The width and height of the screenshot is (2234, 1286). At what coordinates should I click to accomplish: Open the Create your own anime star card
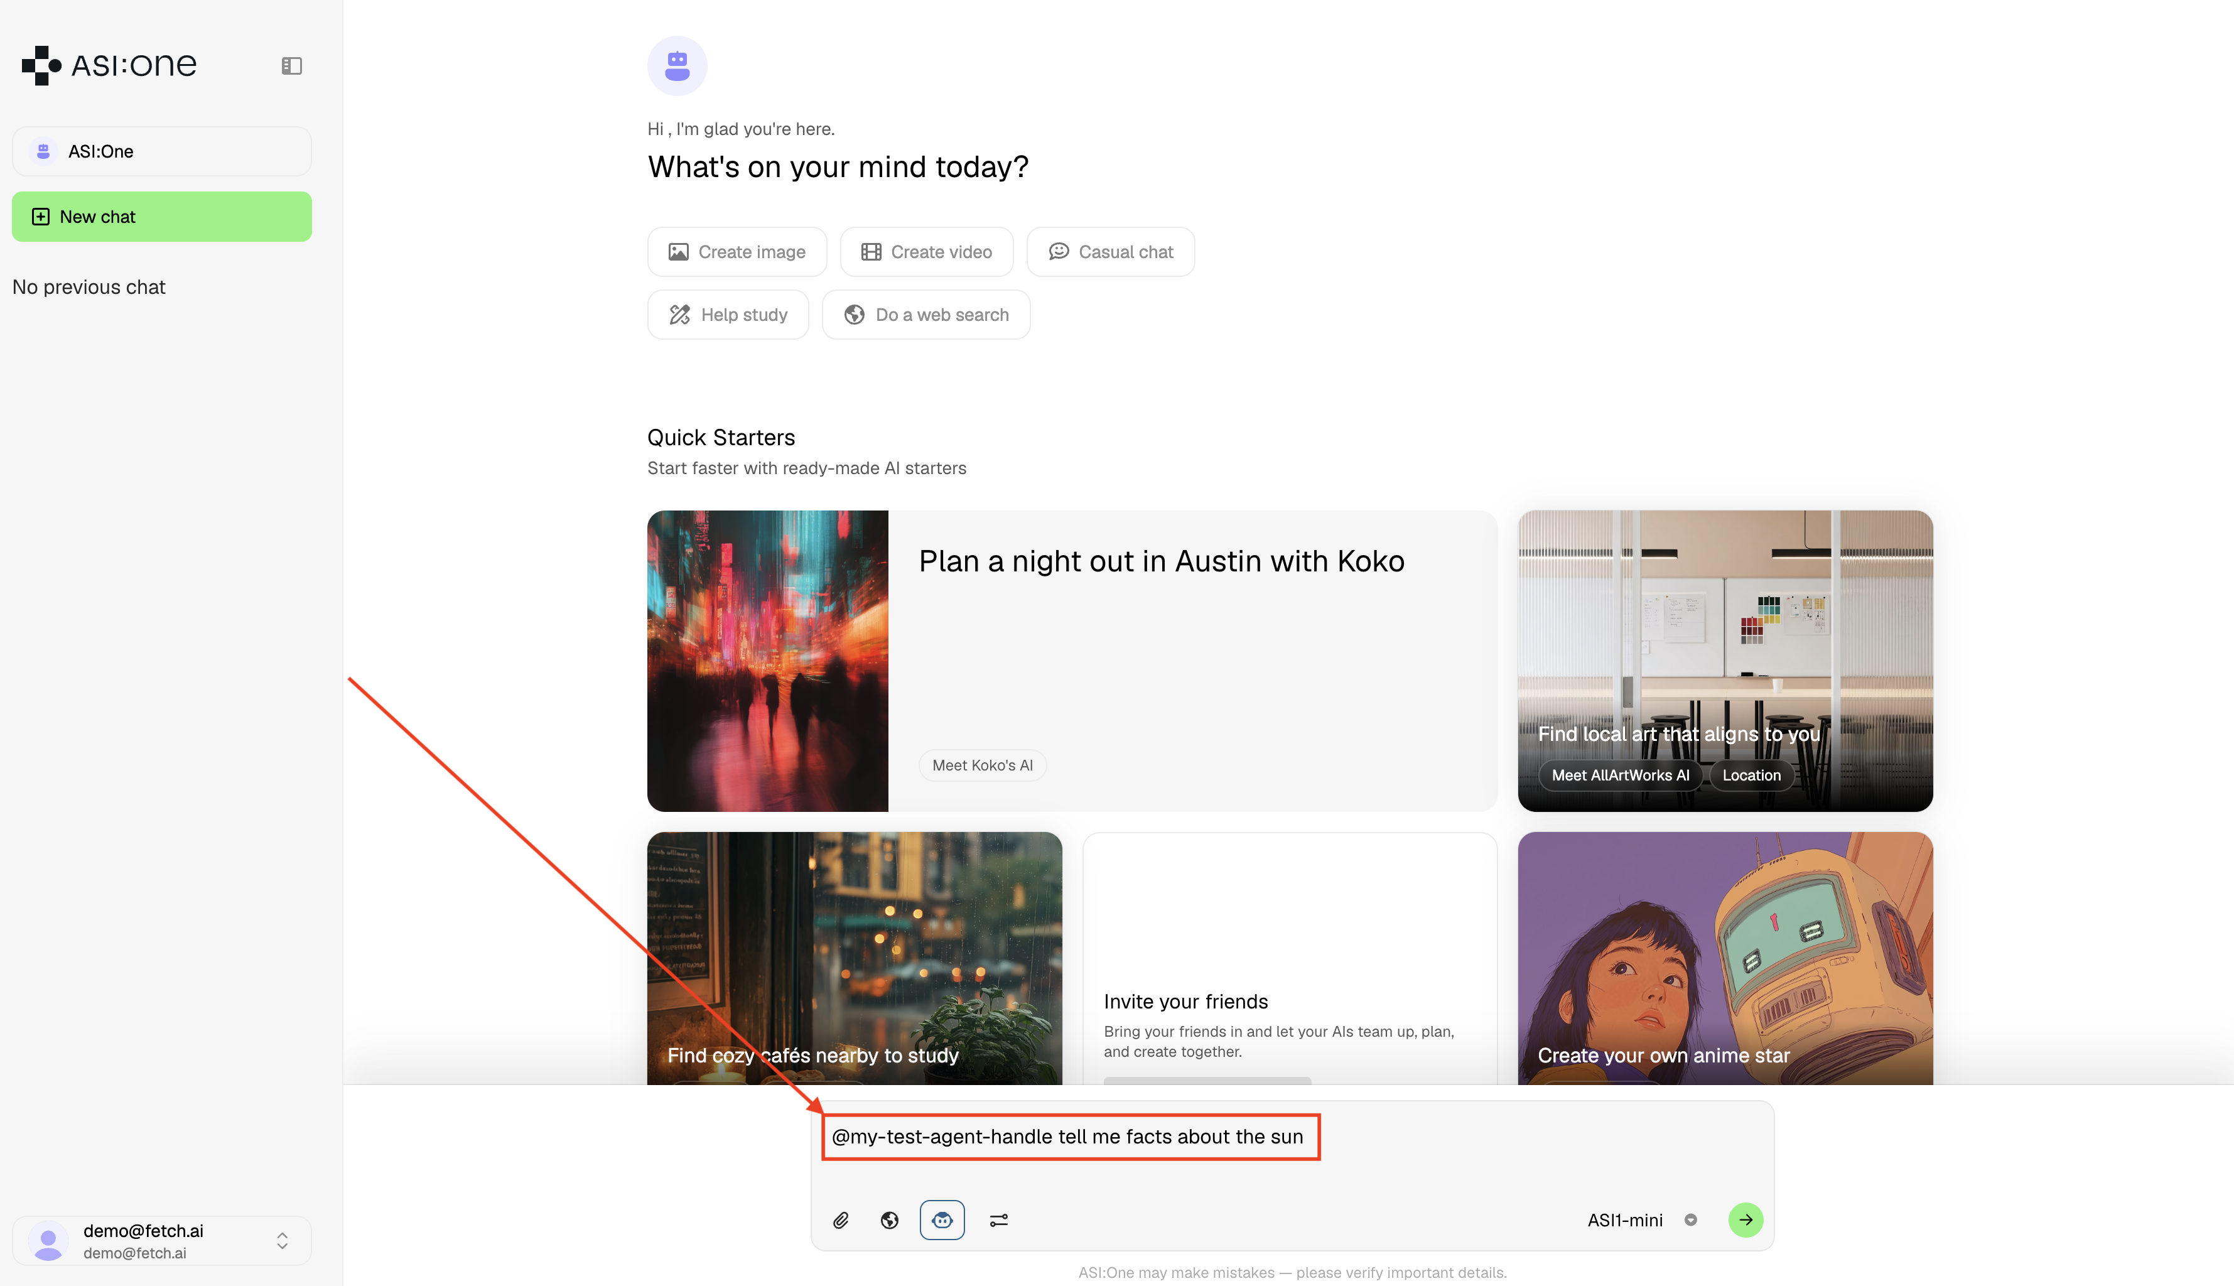(x=1725, y=958)
